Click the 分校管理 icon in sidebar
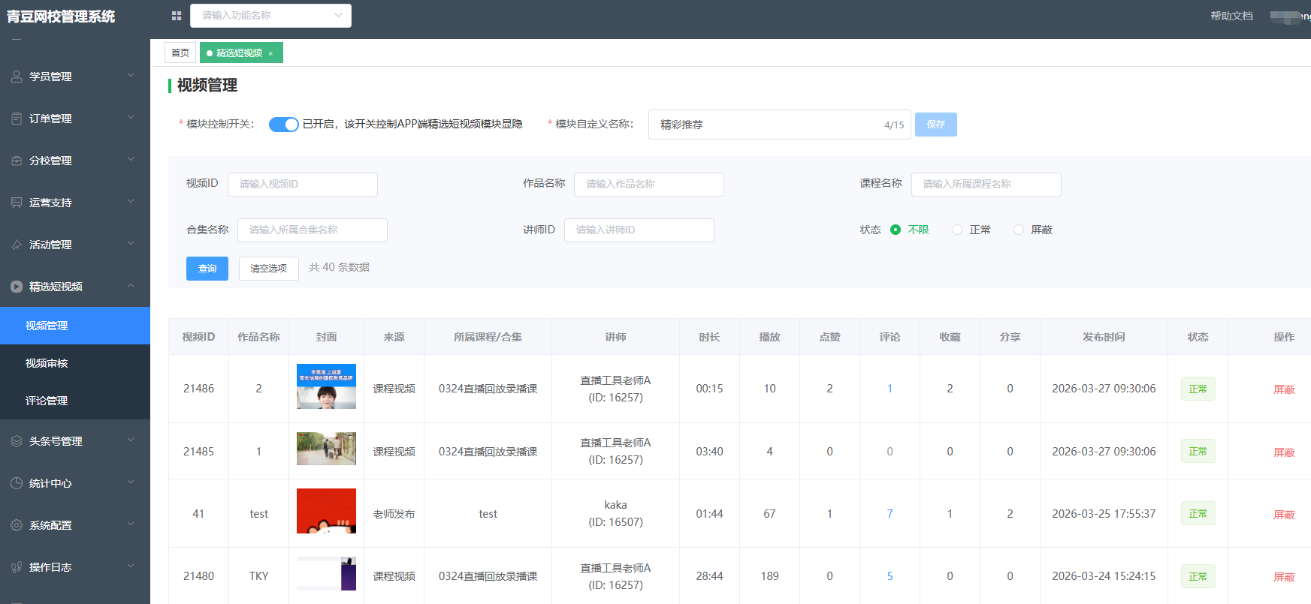The image size is (1311, 604). point(17,161)
